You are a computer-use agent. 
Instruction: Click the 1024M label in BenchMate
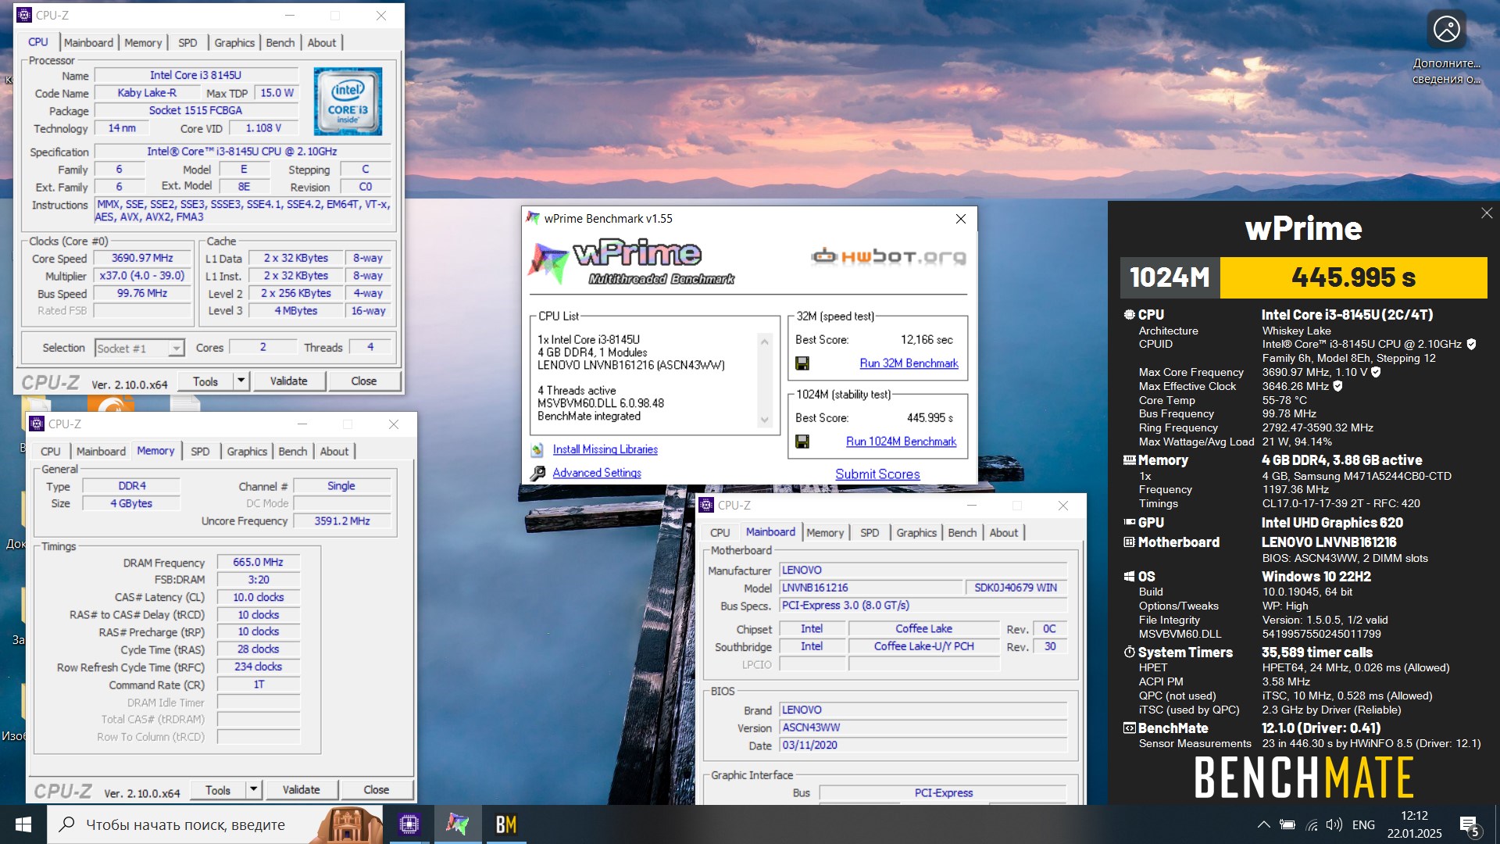coord(1170,277)
